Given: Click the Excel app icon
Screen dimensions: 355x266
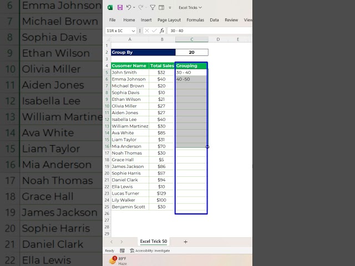Looking at the screenshot, I should 110,8.
